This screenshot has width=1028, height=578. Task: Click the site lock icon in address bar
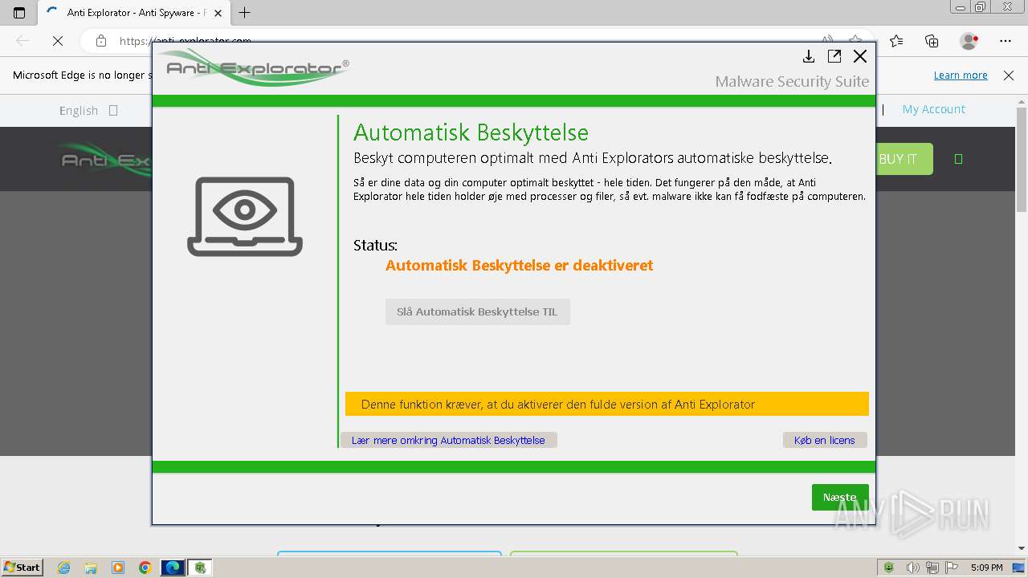(100, 41)
